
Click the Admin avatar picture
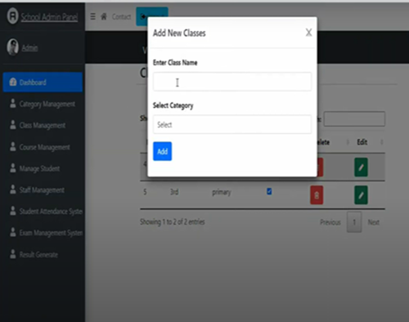pos(12,47)
